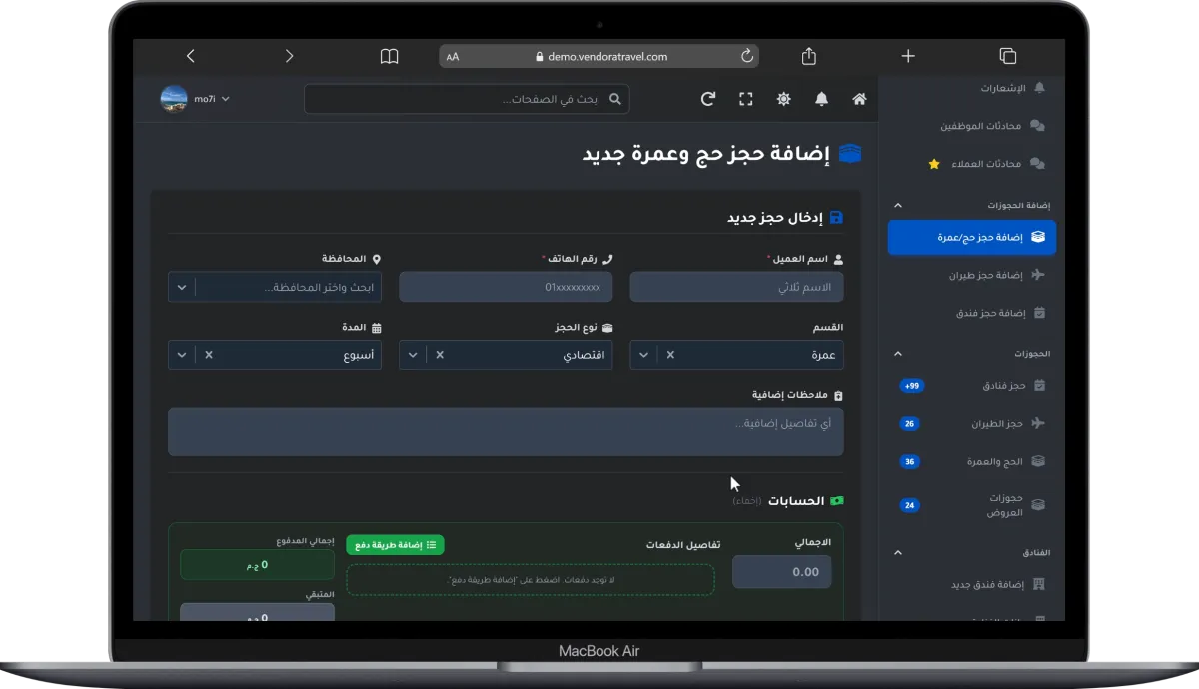Open the المدة dropdown arrow
Viewport: 1199px width, 689px height.
(181, 355)
